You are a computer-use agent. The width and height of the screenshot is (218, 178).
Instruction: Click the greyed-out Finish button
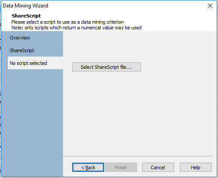(x=121, y=167)
